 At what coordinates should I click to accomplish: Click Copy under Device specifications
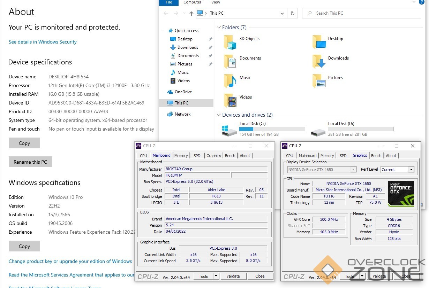[24, 143]
